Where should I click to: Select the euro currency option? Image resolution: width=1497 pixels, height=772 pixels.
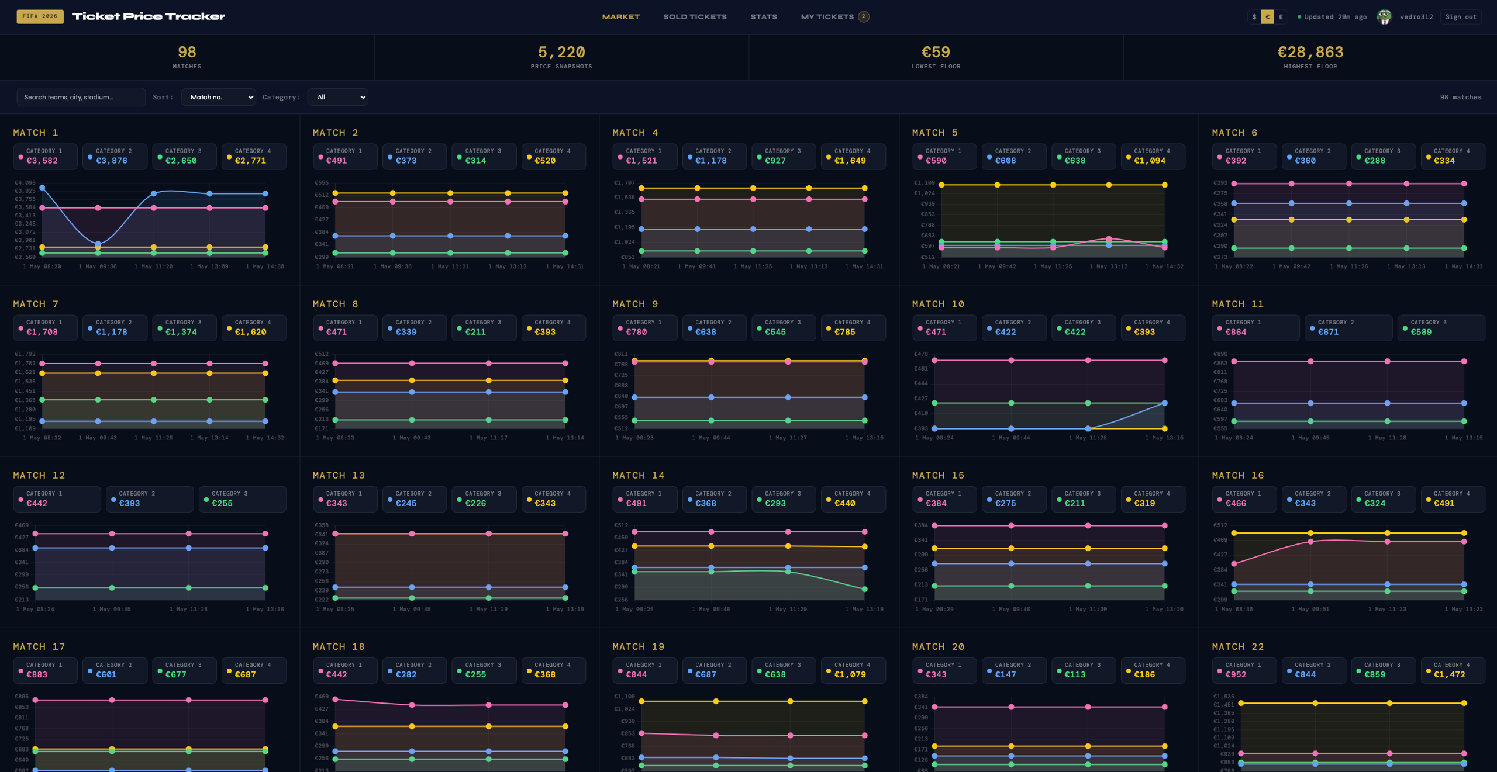1267,17
